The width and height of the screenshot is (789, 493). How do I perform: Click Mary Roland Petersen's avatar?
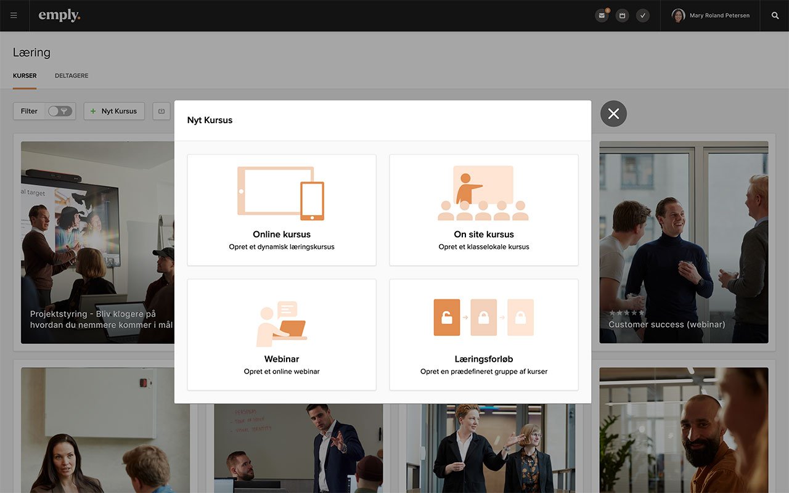point(678,15)
